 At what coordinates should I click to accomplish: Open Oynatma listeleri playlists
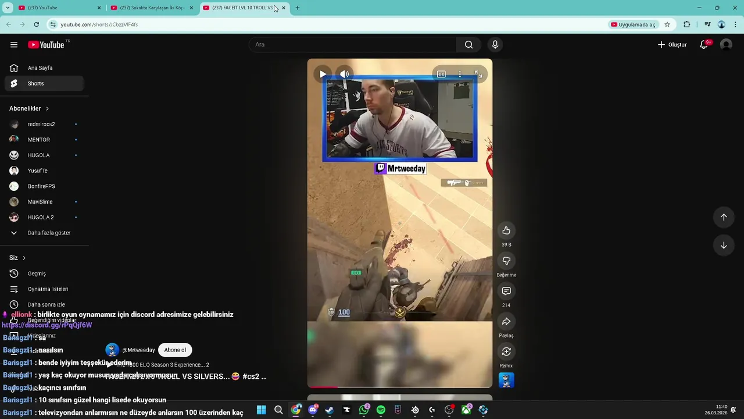[44, 289]
